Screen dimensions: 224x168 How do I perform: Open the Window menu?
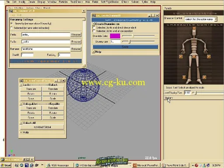[52, 2]
